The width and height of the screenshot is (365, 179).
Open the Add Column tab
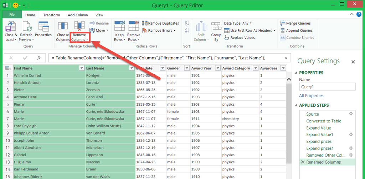[78, 15]
